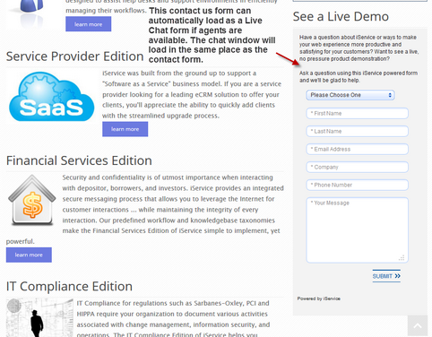Click the Company input field
432x337 pixels.
coord(357,168)
